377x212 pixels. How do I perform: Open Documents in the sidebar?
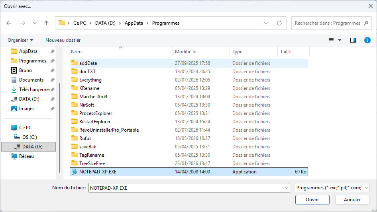[x=31, y=80]
